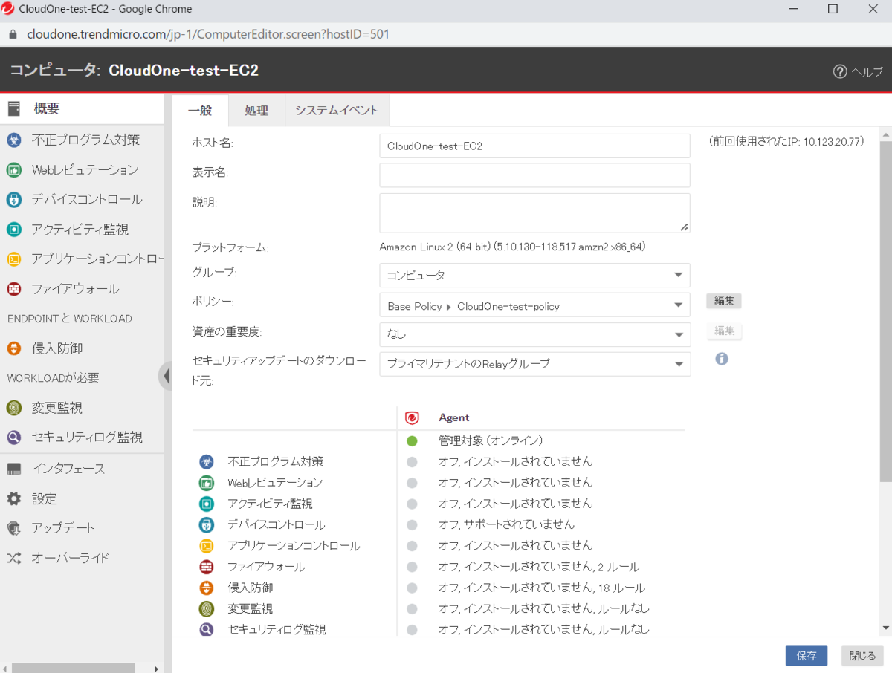Switch to the 処理 tab
This screenshot has width=892, height=673.
(256, 111)
